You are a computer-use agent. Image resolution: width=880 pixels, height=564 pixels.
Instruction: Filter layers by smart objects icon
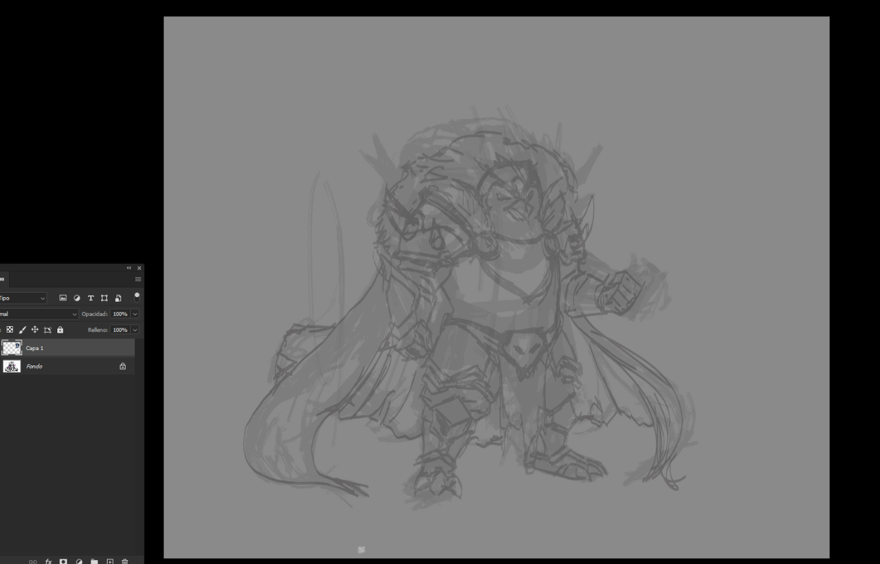(x=118, y=298)
